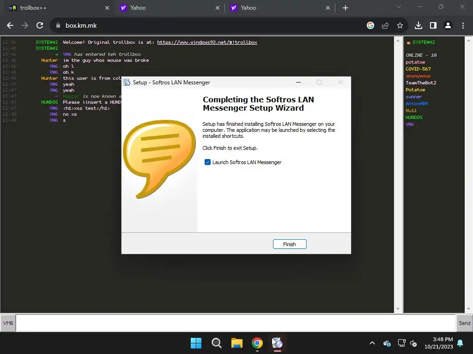The height and width of the screenshot is (354, 473).
Task: Click the Softros setup taskbar icon
Action: click(x=278, y=343)
